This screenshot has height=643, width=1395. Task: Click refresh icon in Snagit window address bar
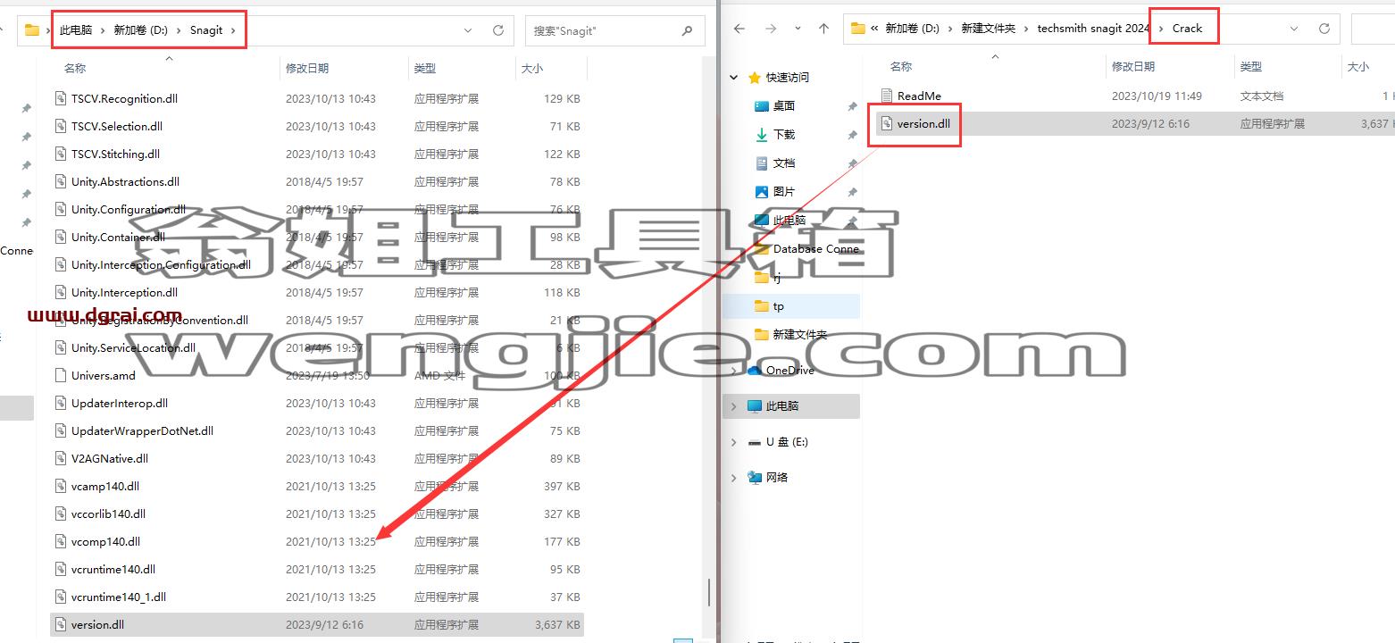click(x=498, y=30)
